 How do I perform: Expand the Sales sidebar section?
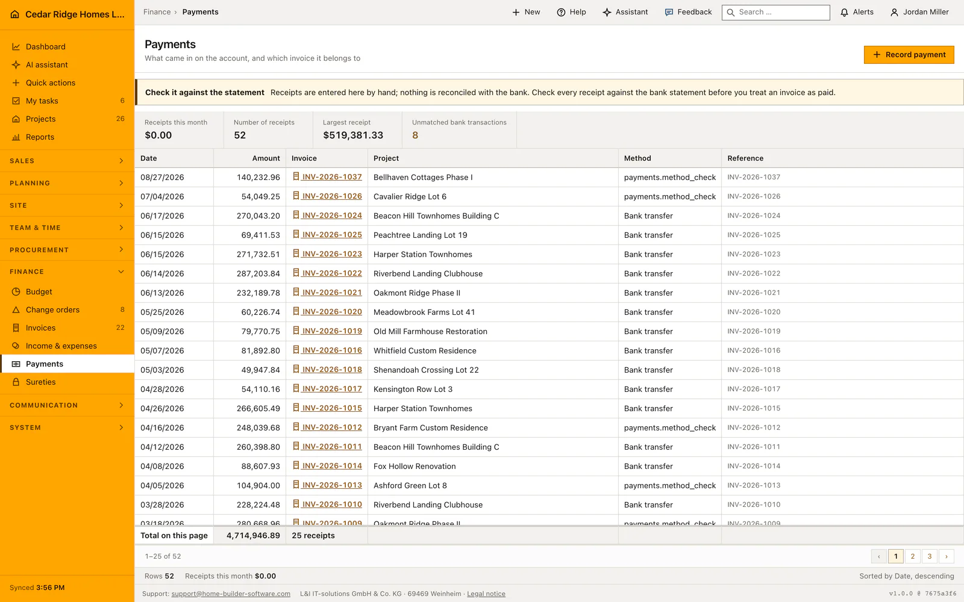67,161
